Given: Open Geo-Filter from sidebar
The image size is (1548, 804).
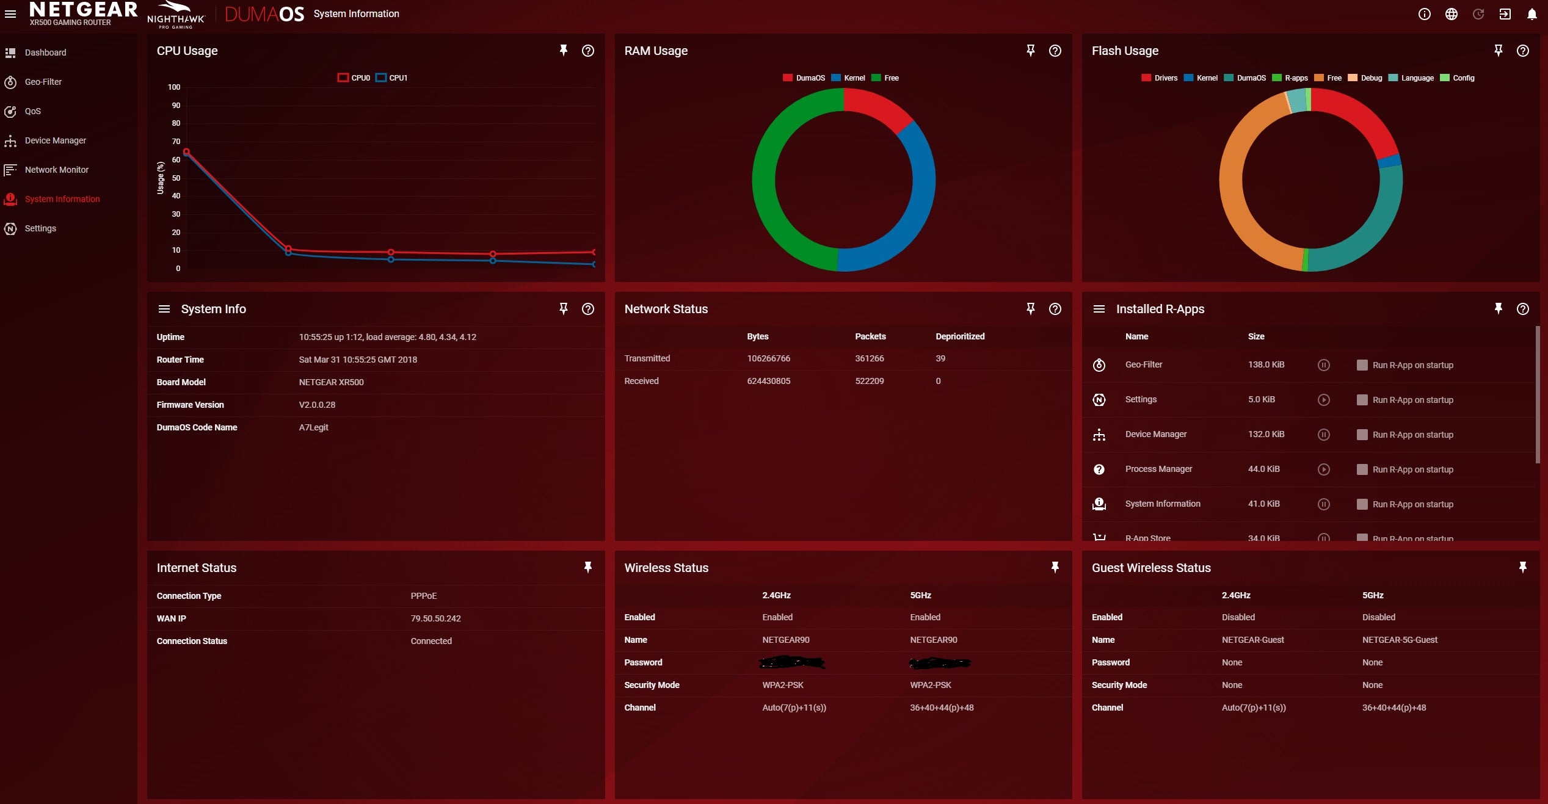Looking at the screenshot, I should click(x=43, y=82).
